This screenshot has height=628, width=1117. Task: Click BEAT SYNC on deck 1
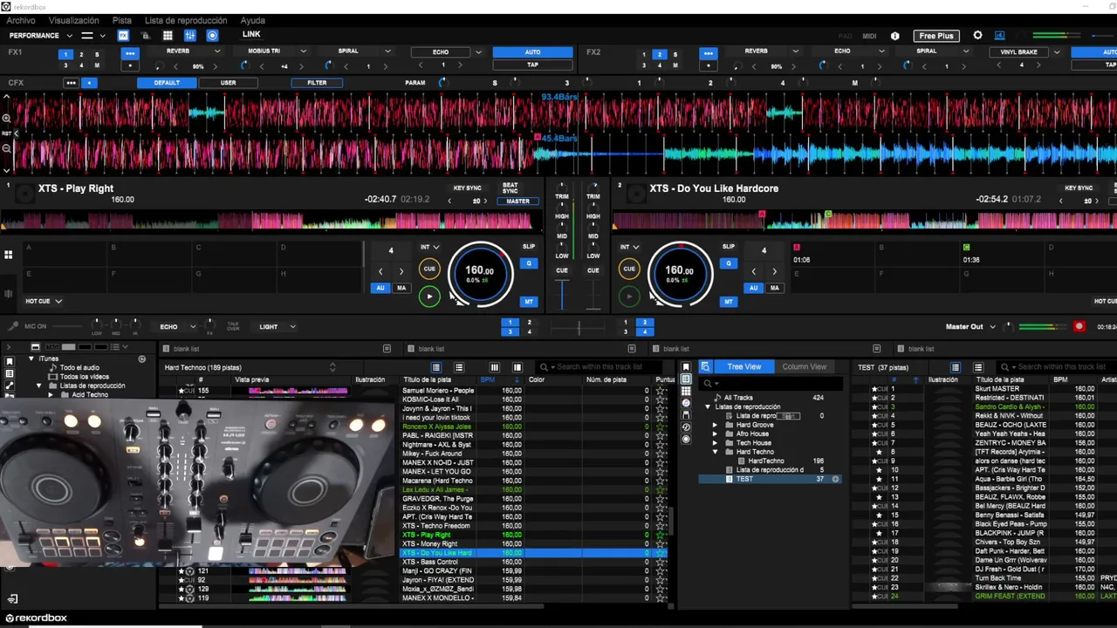[511, 188]
